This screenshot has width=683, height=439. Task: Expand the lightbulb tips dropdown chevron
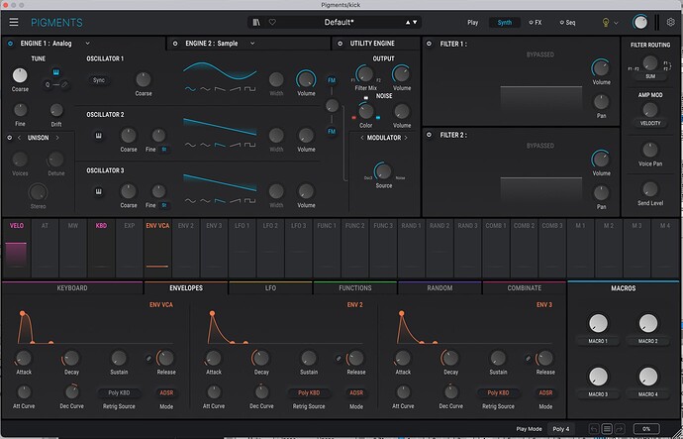coord(616,23)
